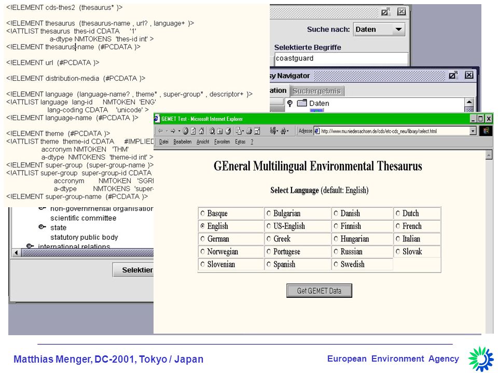
Task: Detach the Navigator panel with the pop-out icon
Action: tap(453, 75)
